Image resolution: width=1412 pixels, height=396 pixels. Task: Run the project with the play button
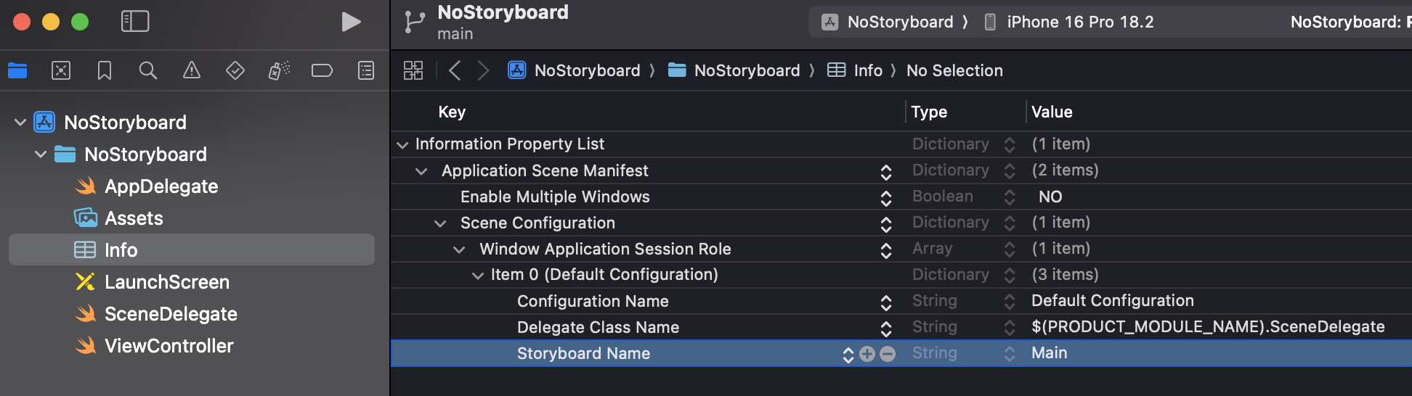[x=351, y=22]
